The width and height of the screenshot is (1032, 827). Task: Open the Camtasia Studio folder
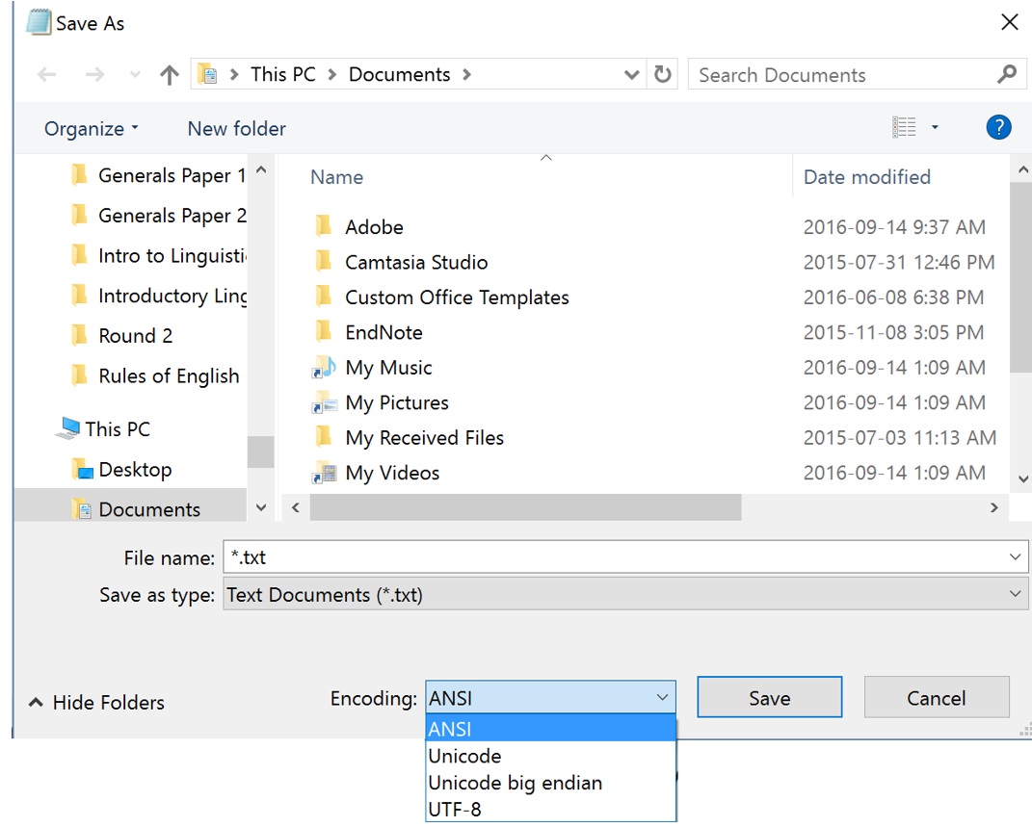[x=415, y=261]
